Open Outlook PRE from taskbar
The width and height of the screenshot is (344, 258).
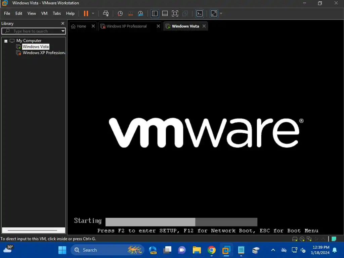(x=153, y=250)
